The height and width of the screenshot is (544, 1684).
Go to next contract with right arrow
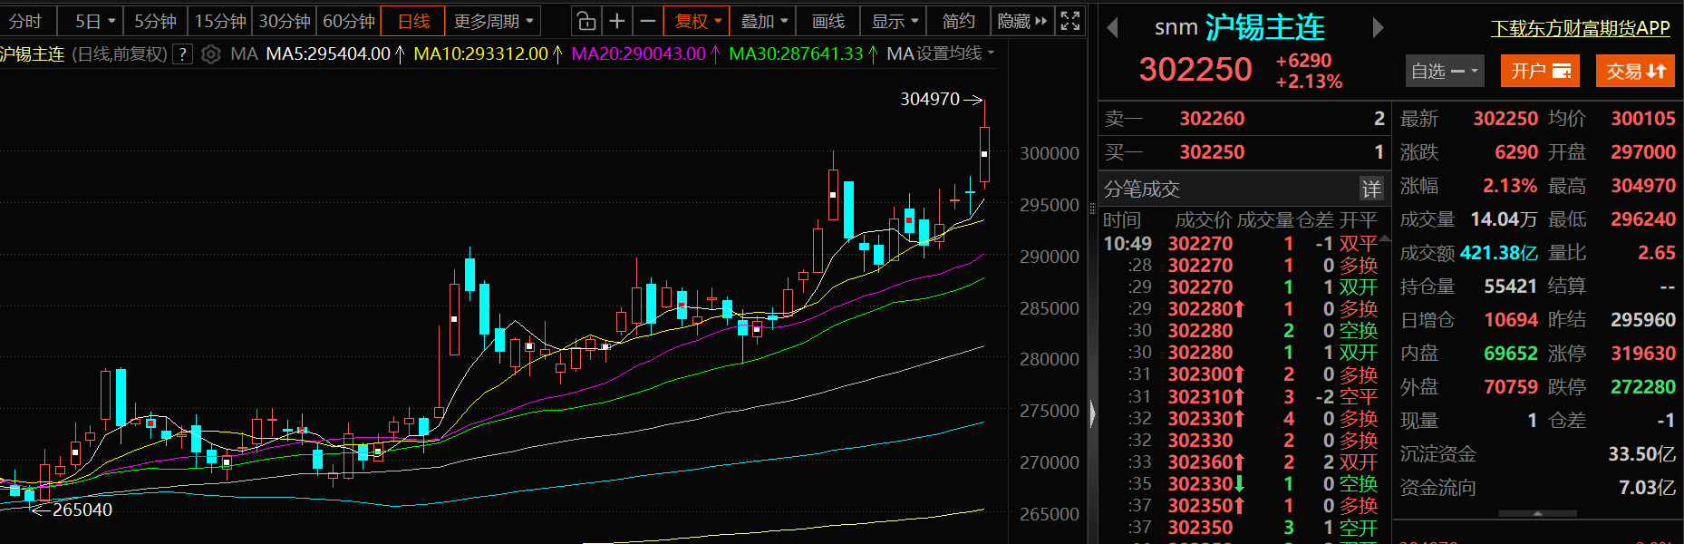coord(1378,29)
